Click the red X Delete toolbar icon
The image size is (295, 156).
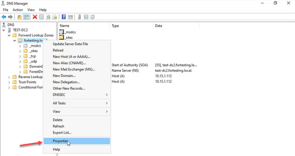35,17
